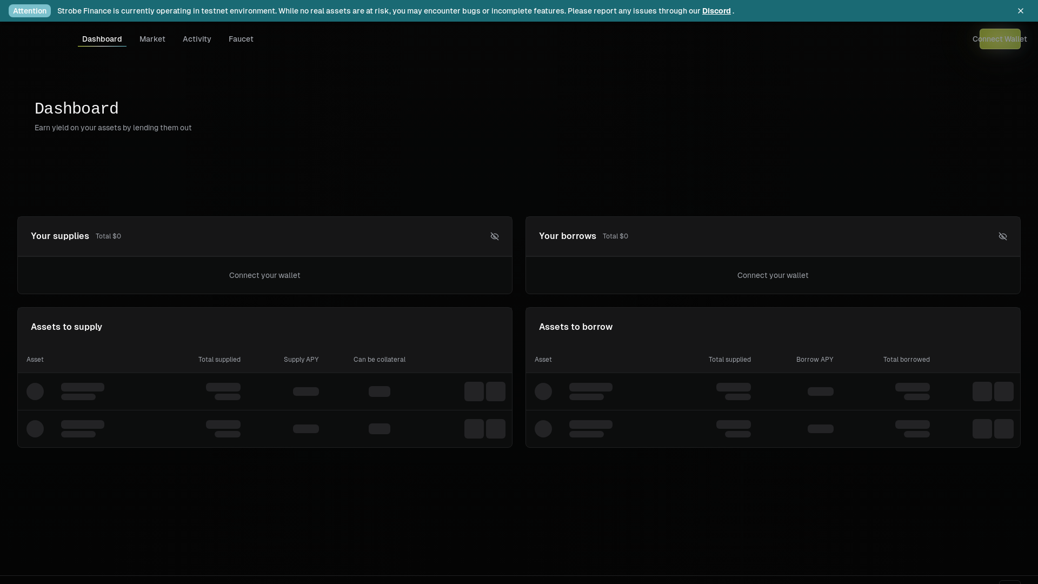
Task: Click the 'Your supplies' heading
Action: 60,236
